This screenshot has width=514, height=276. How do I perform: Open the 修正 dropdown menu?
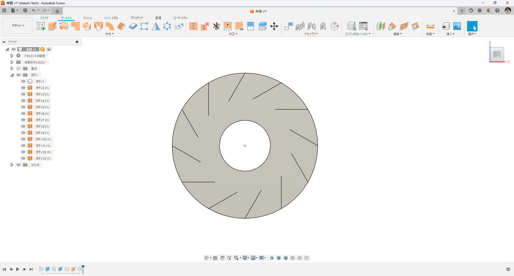[x=233, y=34]
